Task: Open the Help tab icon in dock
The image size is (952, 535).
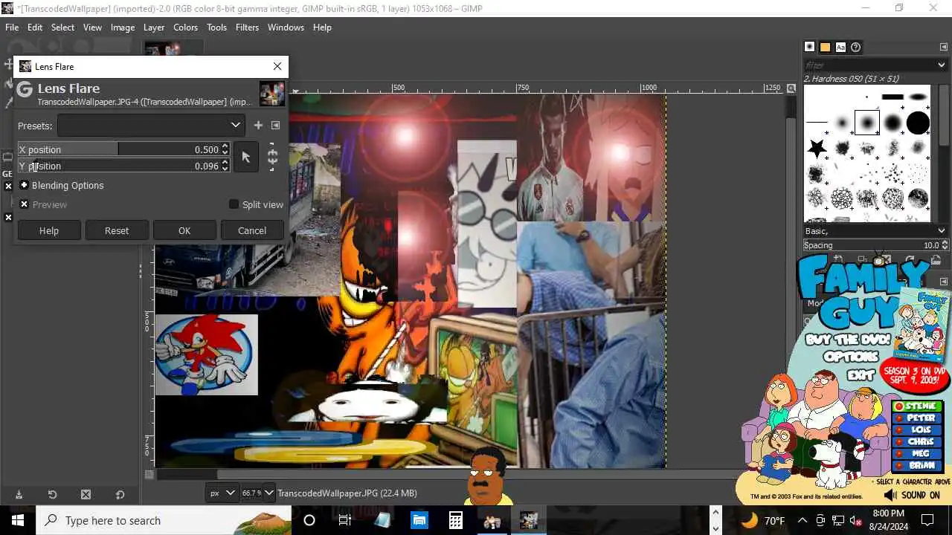Action: (x=856, y=47)
